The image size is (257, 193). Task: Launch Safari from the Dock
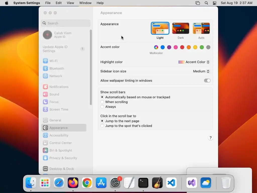pyautogui.click(x=59, y=183)
